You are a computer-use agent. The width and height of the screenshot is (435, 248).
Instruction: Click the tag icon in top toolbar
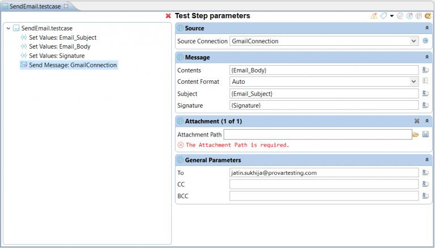point(383,16)
